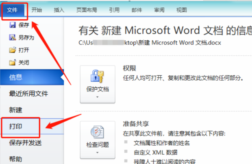Click the 任何人均可打开 permission description
Viewport: 252px width, 164px height.
tap(183, 78)
